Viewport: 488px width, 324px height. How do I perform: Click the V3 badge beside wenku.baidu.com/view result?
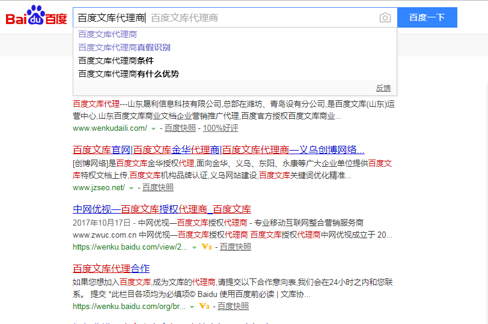(207, 247)
